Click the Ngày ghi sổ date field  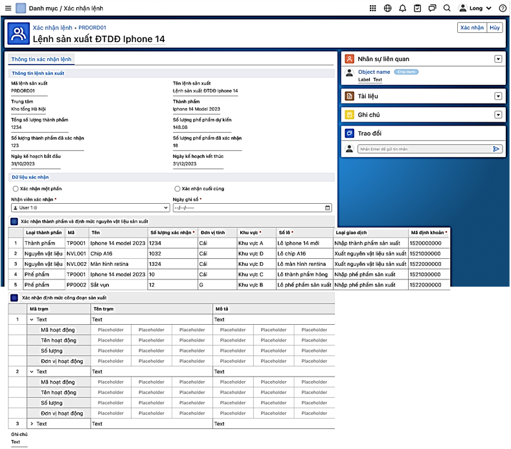click(252, 208)
